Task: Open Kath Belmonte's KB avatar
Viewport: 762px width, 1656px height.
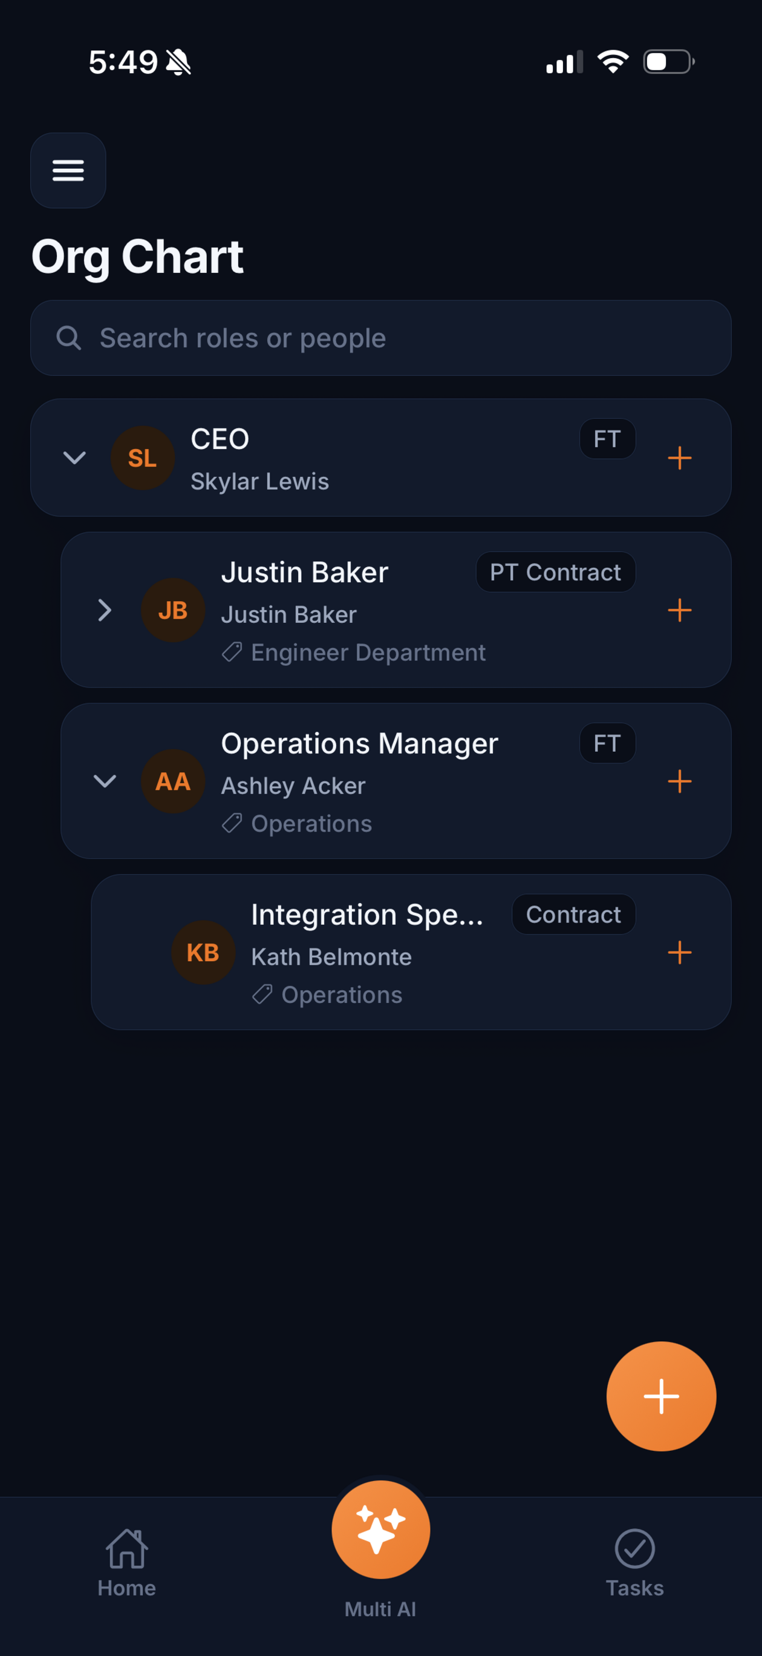Action: 203,952
